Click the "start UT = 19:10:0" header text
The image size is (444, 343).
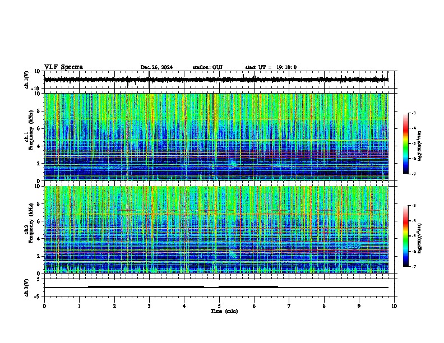271,67
